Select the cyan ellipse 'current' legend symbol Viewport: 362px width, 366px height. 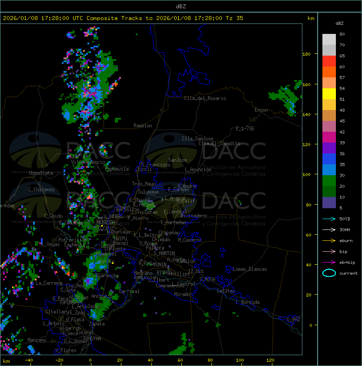(329, 273)
